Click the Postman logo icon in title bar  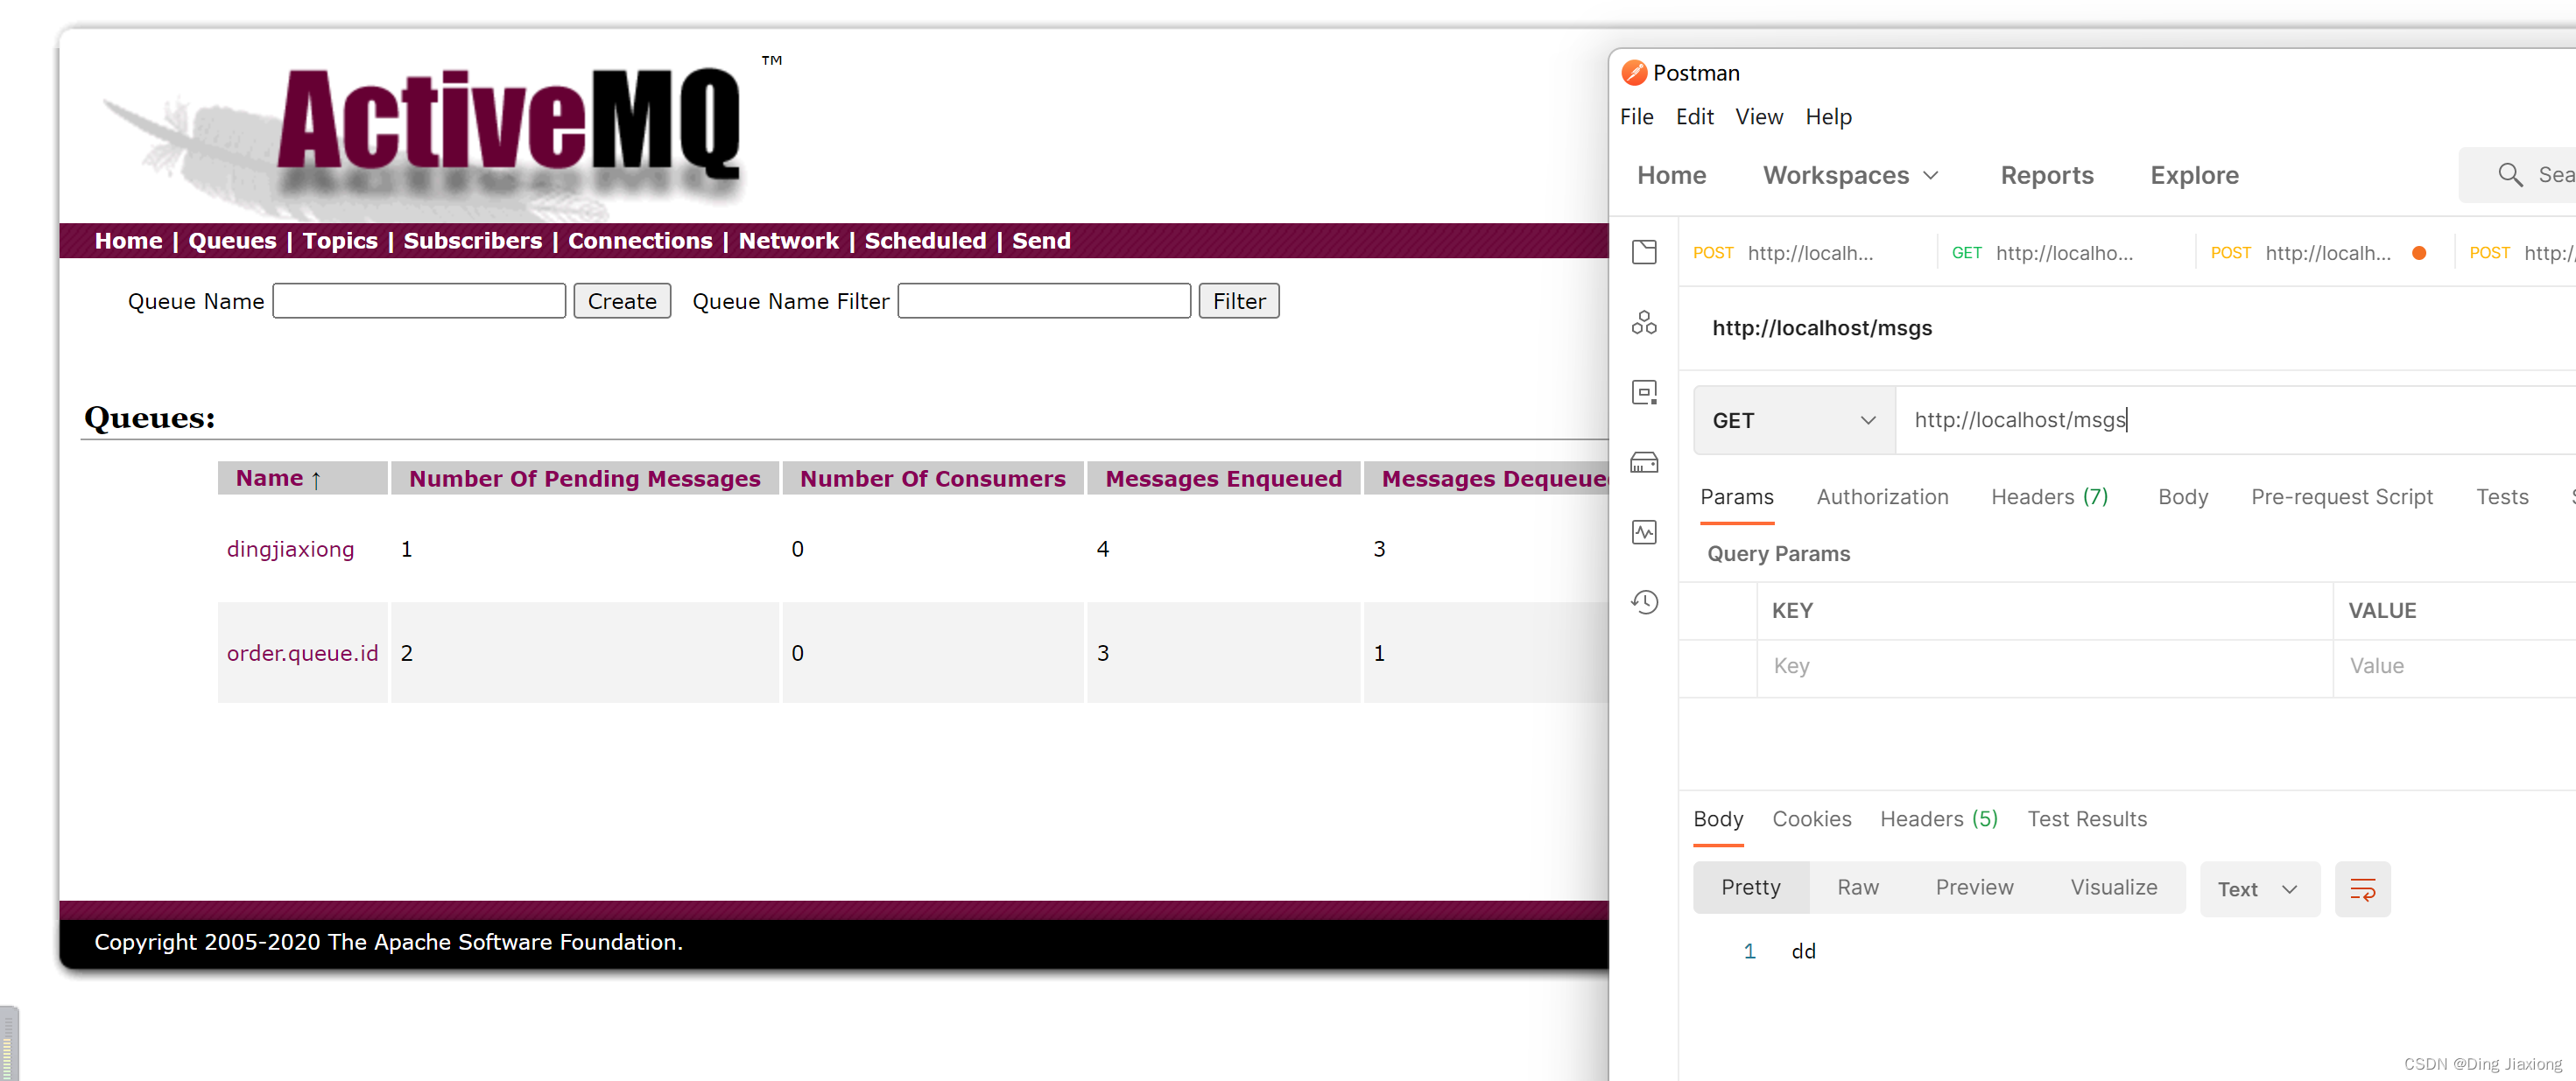tap(1634, 73)
